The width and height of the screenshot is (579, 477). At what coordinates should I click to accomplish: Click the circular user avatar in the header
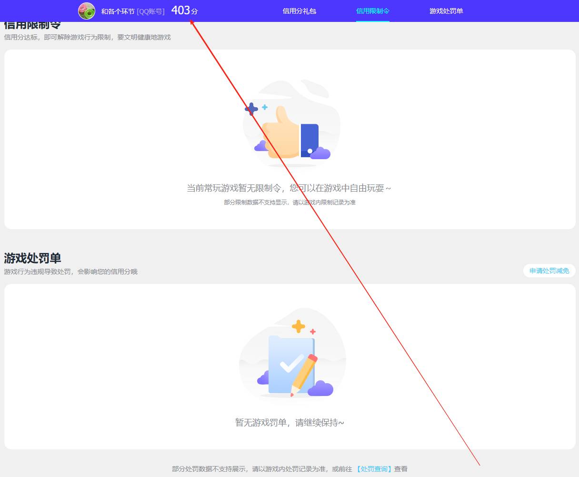86,10
